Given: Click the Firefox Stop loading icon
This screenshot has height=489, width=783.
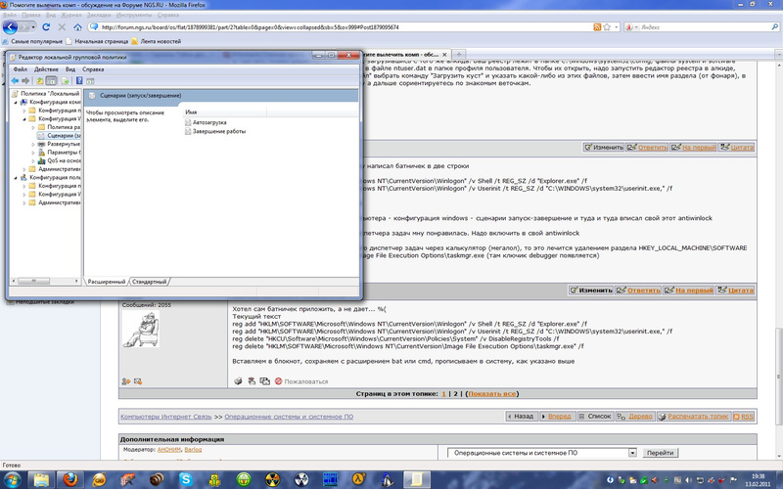Looking at the screenshot, I should coord(62,27).
